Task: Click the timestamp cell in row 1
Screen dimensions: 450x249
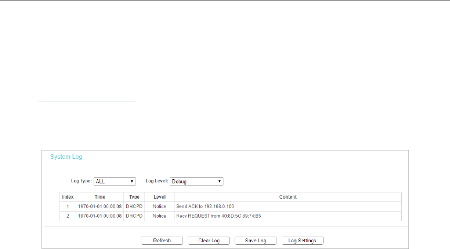Action: [100, 207]
